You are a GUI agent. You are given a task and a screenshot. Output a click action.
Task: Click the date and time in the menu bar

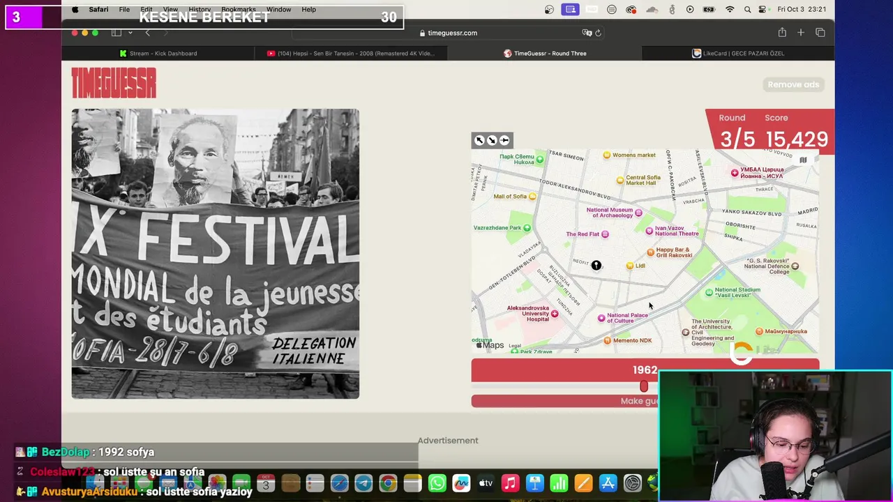[x=802, y=9]
